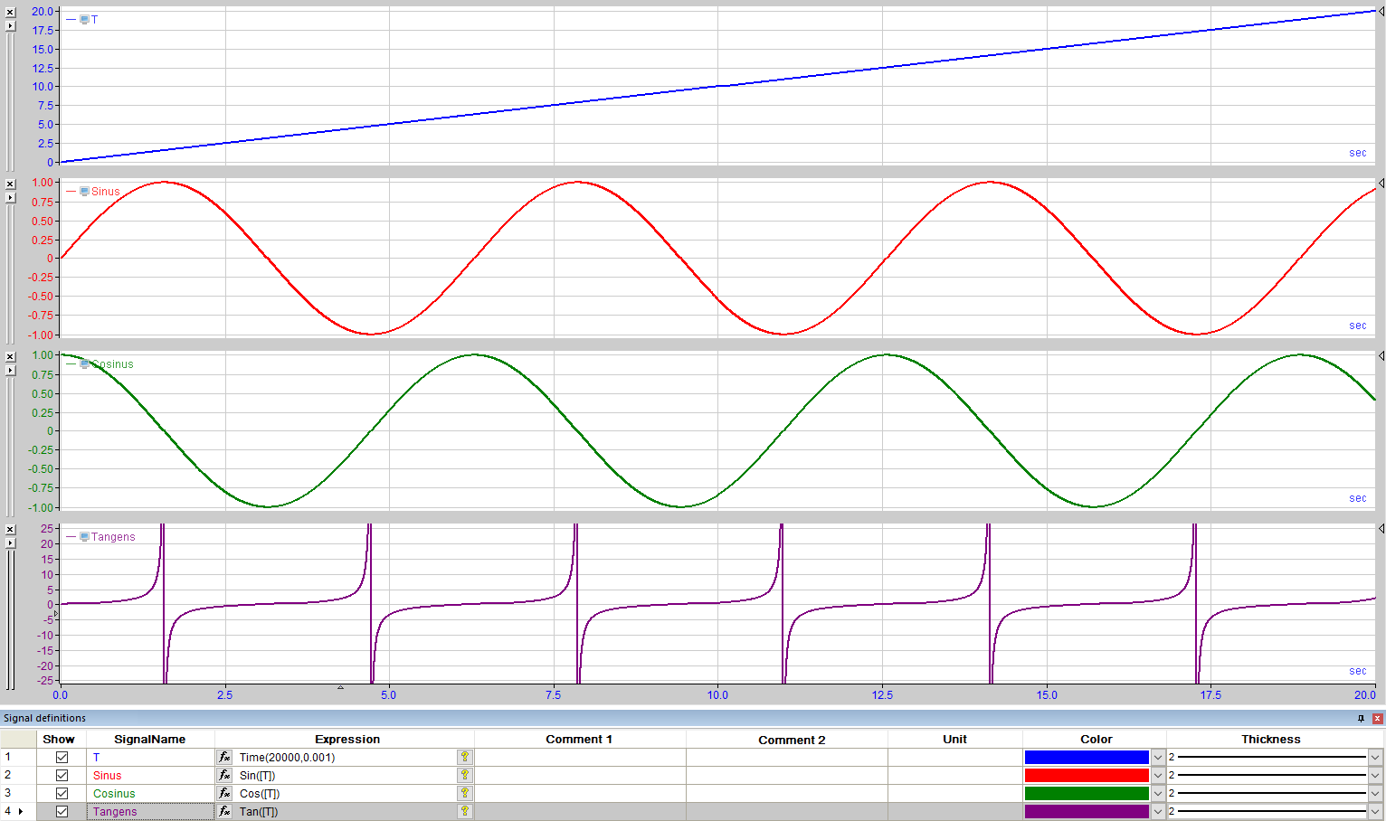Click the triangle marker at right edge of Tangens graph
Screen dimensions: 1386x821
click(x=1381, y=528)
